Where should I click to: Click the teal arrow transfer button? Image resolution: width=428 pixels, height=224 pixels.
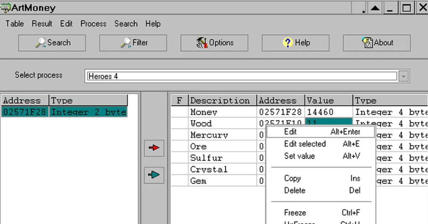point(154,175)
